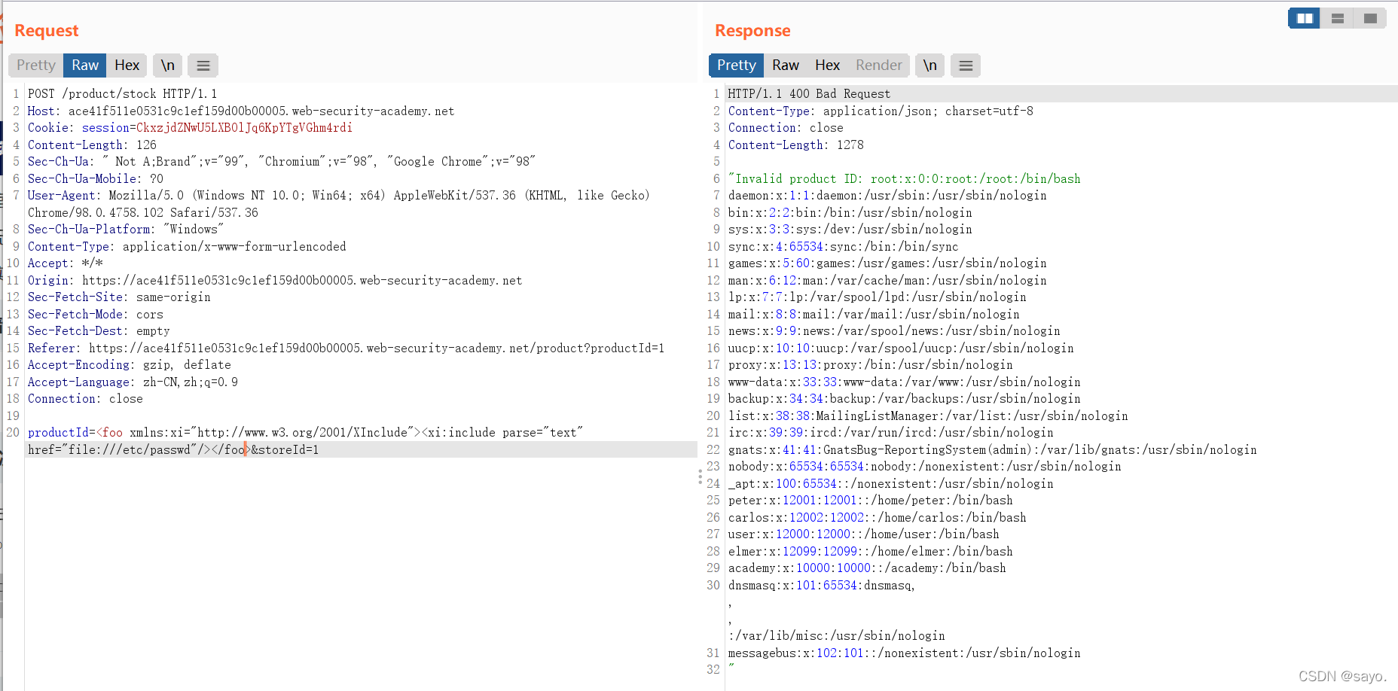Click the gnats Bug-Reporting System entry

coord(993,450)
